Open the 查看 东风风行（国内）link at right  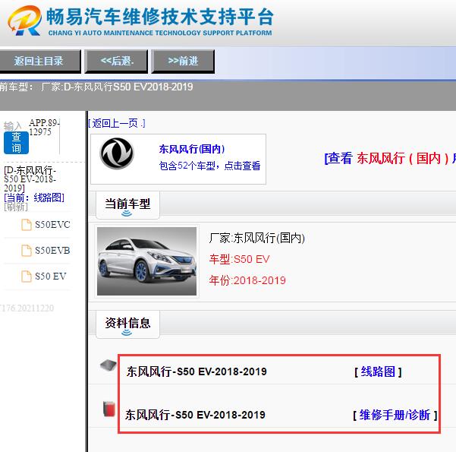pyautogui.click(x=390, y=159)
